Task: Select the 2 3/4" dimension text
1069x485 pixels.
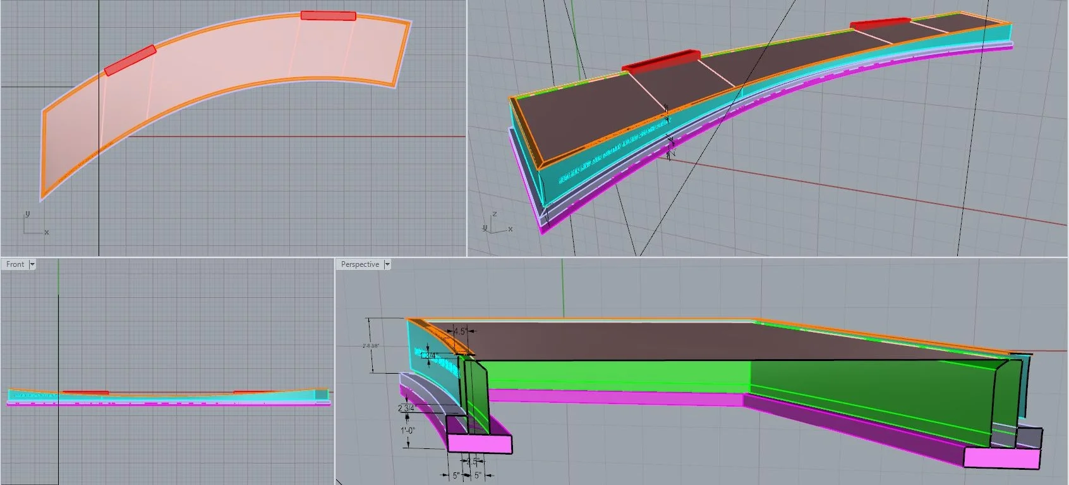Action: click(406, 408)
